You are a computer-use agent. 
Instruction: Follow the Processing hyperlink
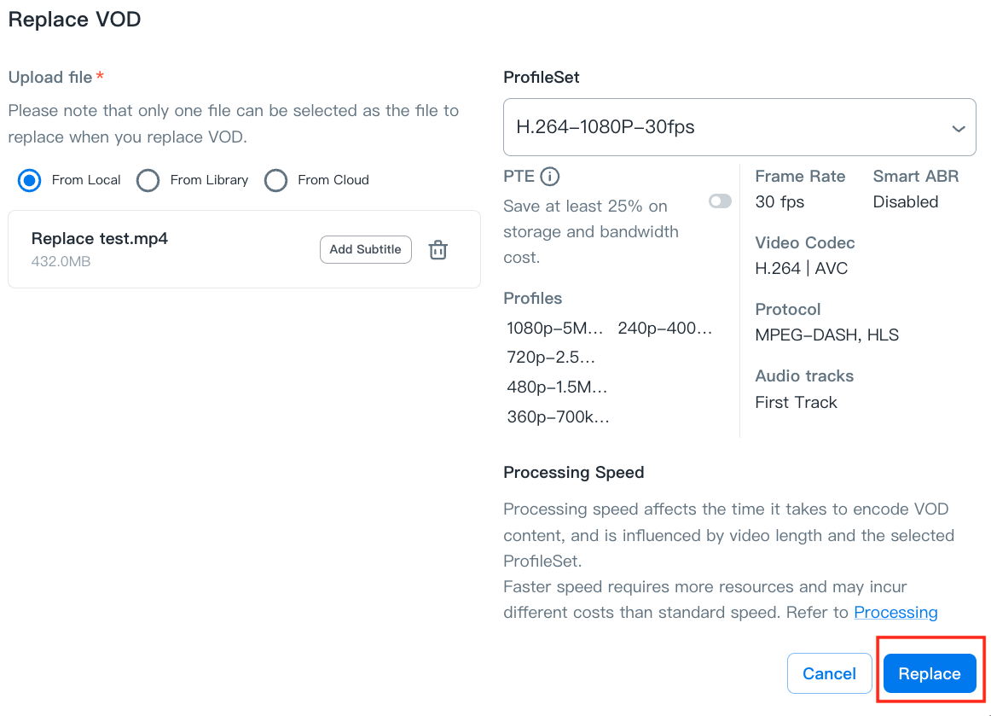coord(895,613)
